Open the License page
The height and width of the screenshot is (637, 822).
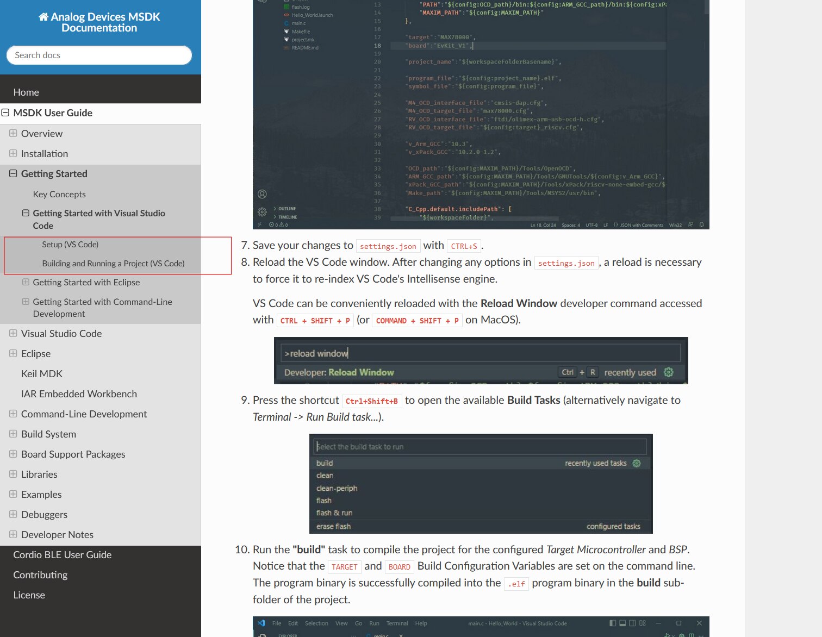coord(29,595)
